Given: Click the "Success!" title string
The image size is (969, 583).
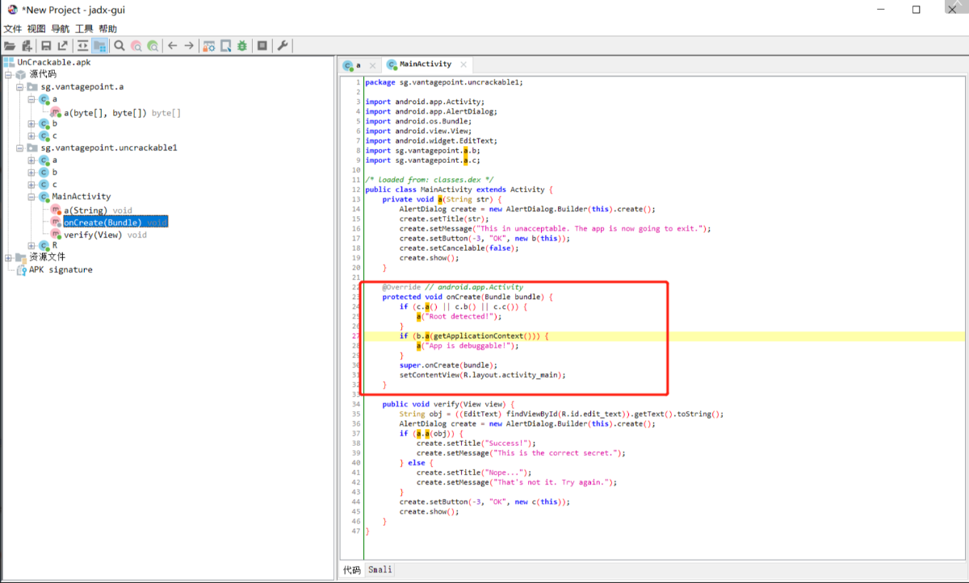Looking at the screenshot, I should point(505,443).
